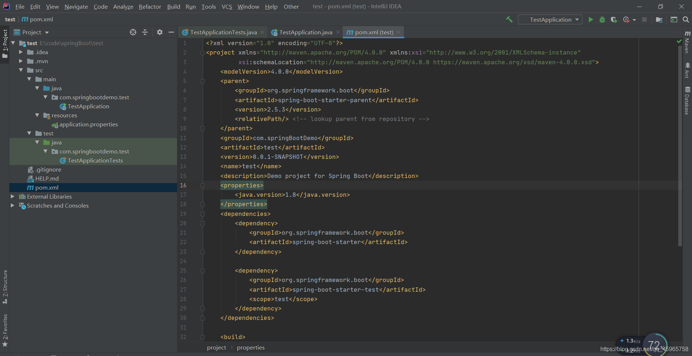Click the IntelliJ IDEA app logo icon

[x=6, y=6]
